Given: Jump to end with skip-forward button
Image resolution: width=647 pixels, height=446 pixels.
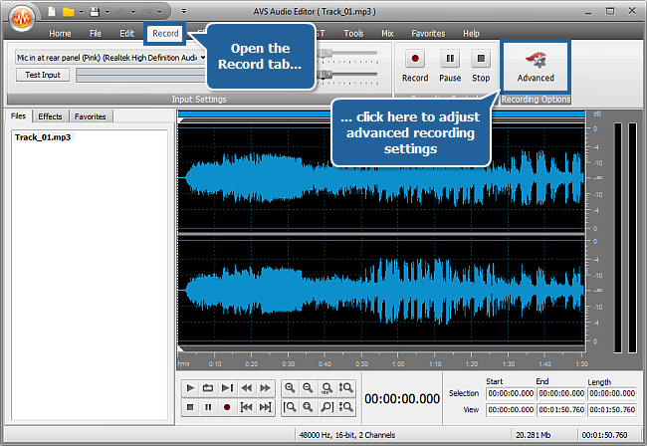Looking at the screenshot, I should 266,407.
